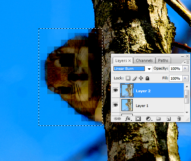This screenshot has width=191, height=161.
Task: Click the Add layer mask icon
Action: 138,119
